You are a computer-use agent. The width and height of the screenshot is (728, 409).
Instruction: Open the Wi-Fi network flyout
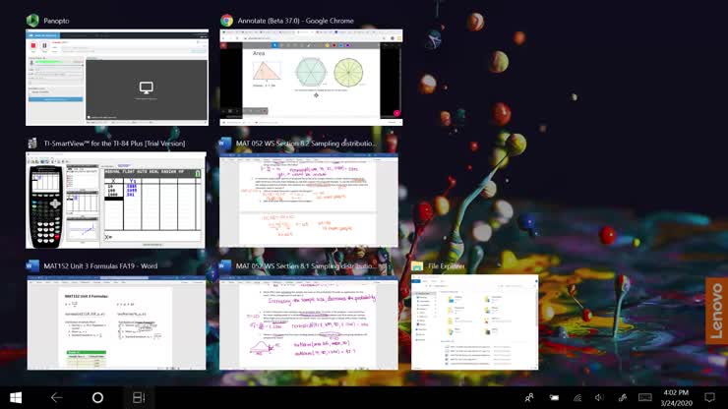pyautogui.click(x=576, y=397)
